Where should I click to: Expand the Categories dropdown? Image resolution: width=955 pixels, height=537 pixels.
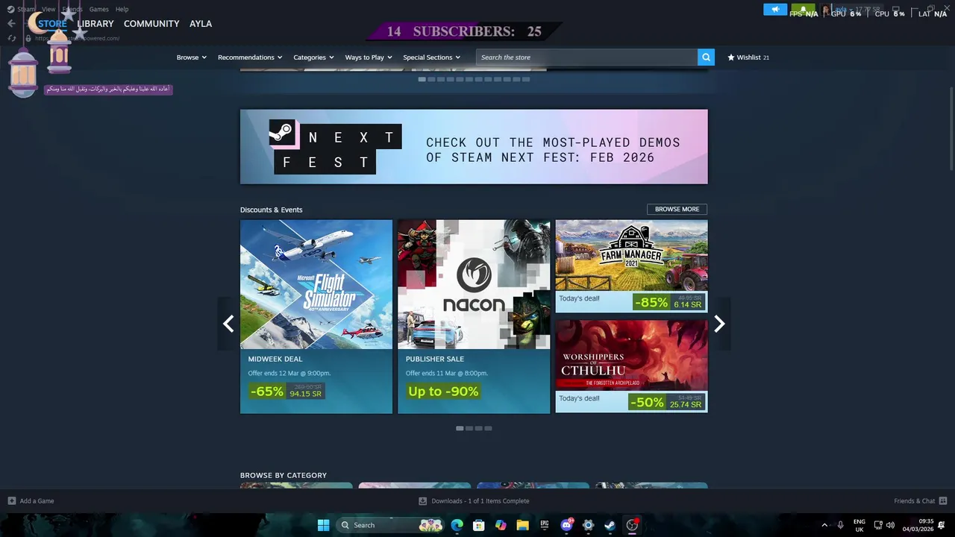(313, 57)
